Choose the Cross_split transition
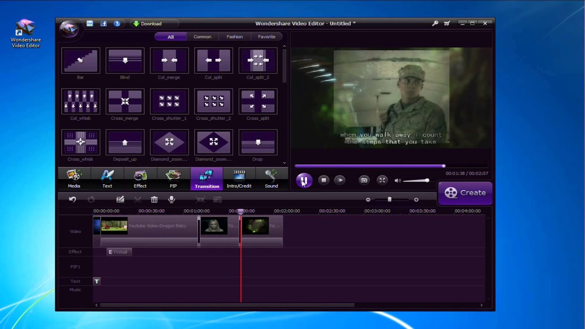This screenshot has height=329, width=585. pos(258,101)
